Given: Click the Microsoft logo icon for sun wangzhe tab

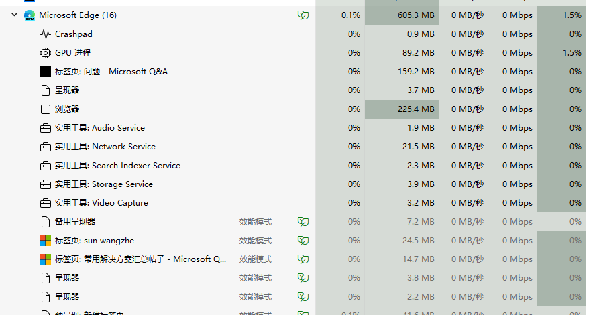Looking at the screenshot, I should 46,241.
